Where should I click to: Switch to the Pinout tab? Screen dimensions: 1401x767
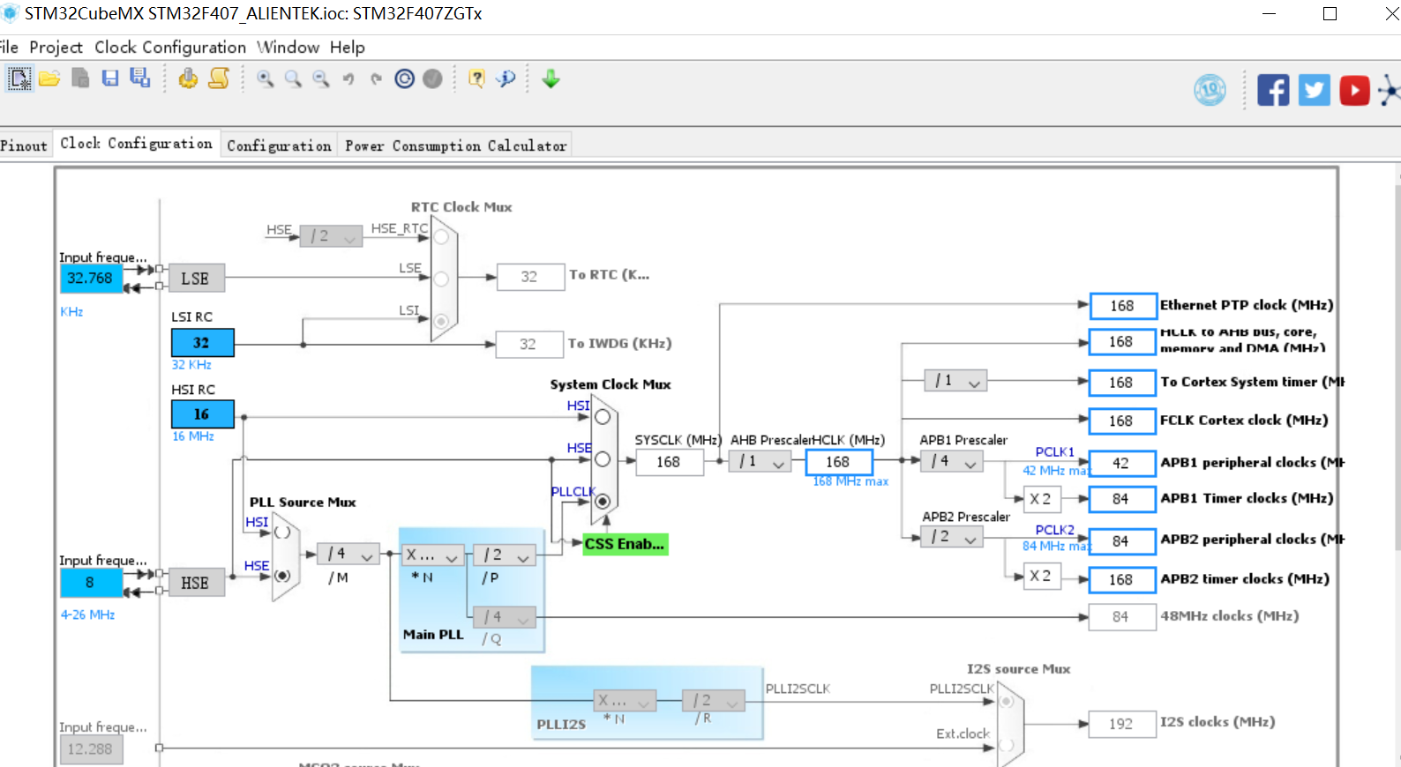24,145
